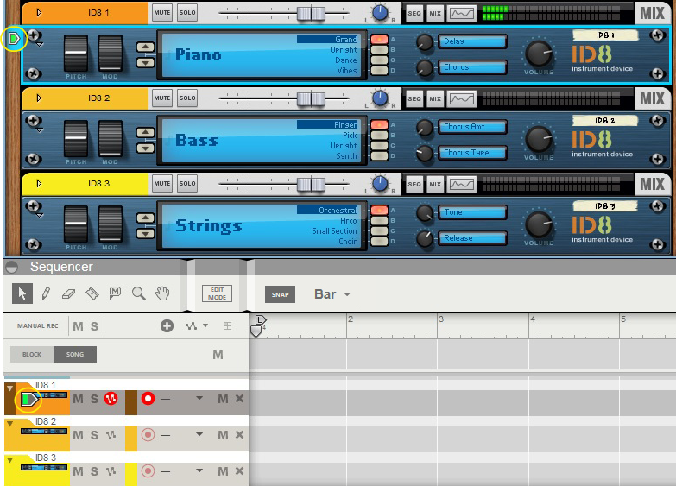Select the Eraser tool
Image resolution: width=676 pixels, height=486 pixels.
click(70, 294)
